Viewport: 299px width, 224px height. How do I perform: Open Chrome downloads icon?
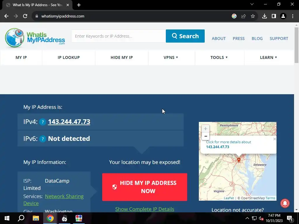pyautogui.click(x=265, y=16)
